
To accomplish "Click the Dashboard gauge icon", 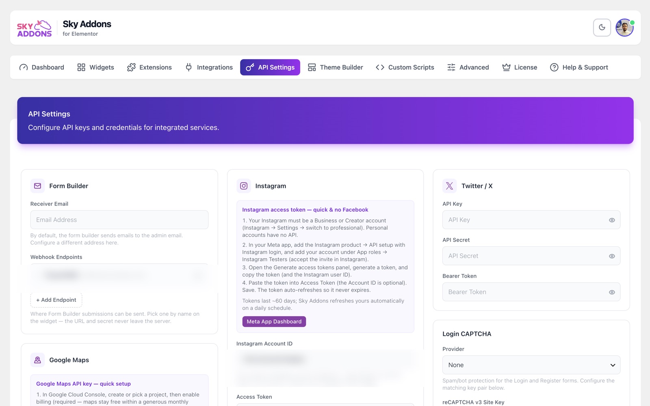I will click(x=24, y=67).
